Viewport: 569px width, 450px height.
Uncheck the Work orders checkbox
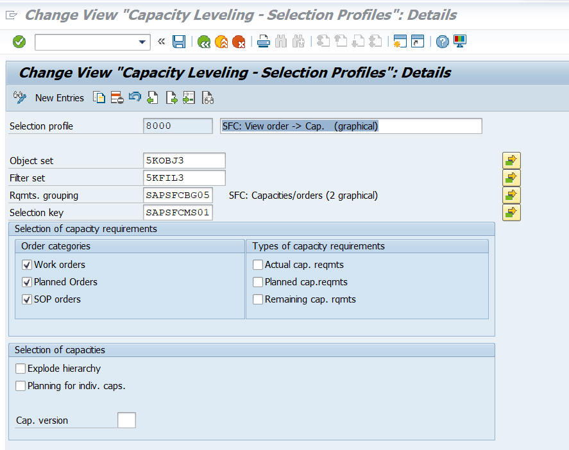pyautogui.click(x=27, y=265)
